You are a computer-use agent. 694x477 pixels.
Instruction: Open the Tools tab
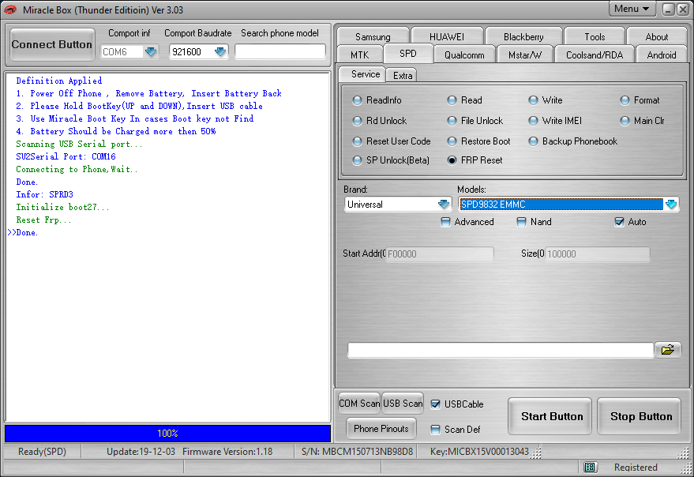(x=595, y=37)
